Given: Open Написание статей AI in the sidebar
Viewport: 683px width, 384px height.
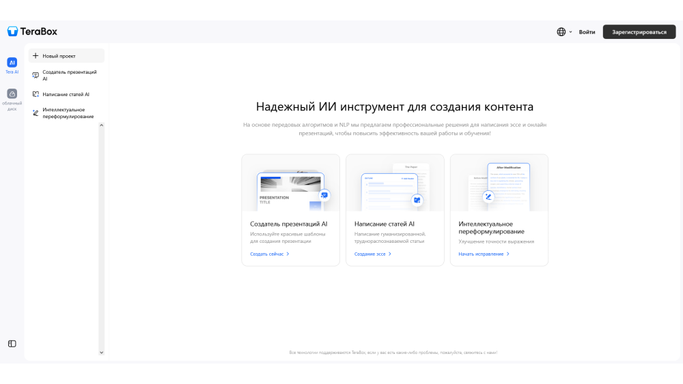Looking at the screenshot, I should (66, 94).
